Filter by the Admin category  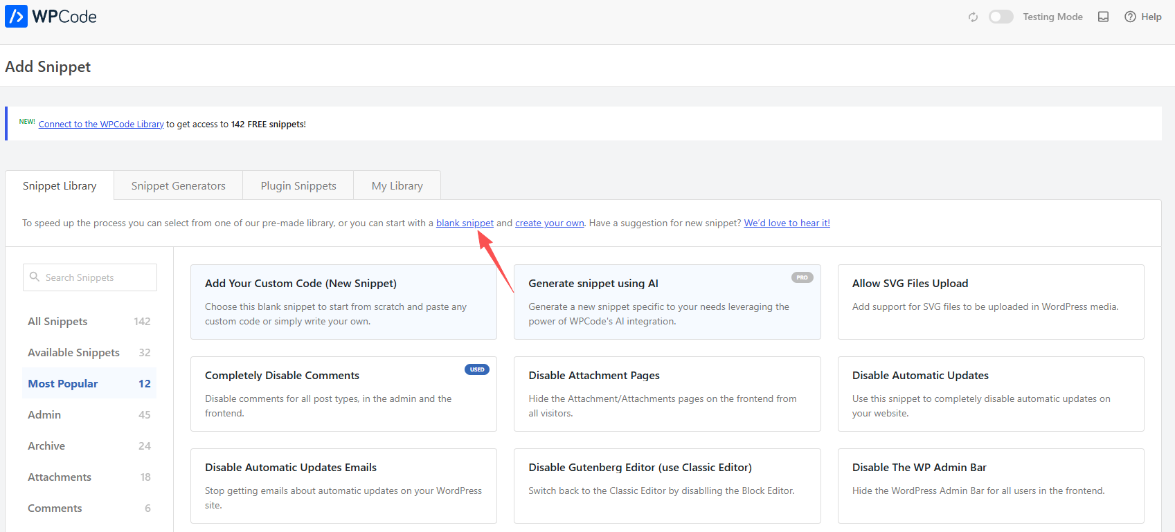pos(89,414)
